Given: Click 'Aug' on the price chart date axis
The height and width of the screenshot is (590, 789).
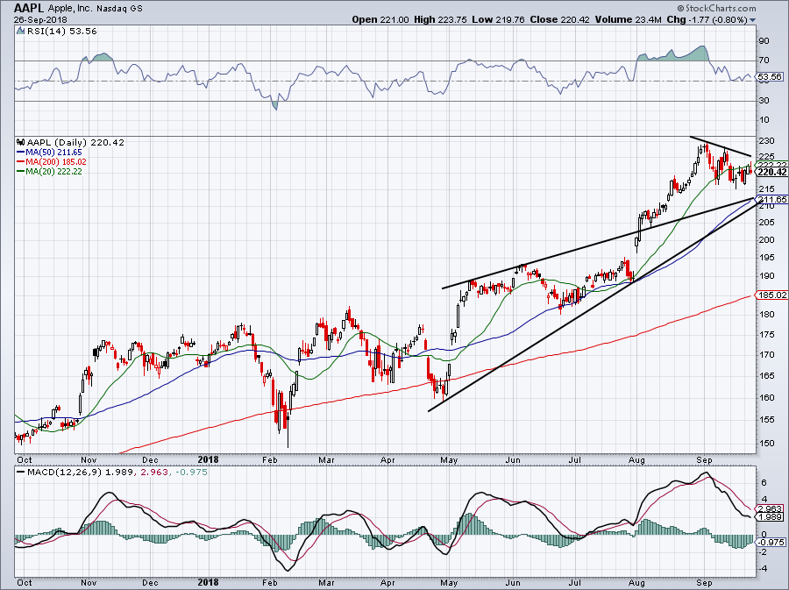Looking at the screenshot, I should tap(636, 459).
